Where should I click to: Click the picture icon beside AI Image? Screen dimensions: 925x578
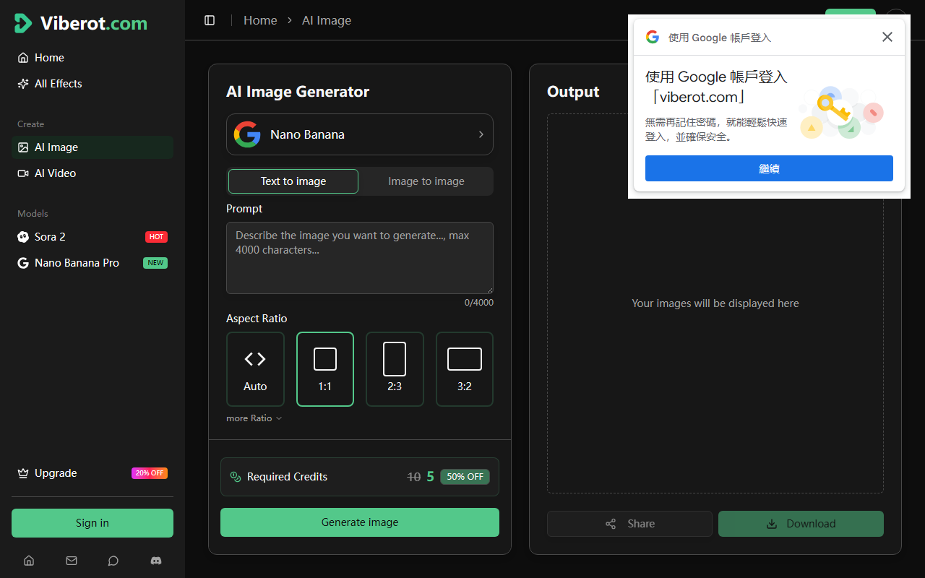[23, 147]
